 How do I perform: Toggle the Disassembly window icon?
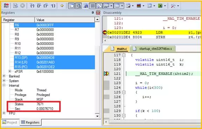click(x=79, y=6)
